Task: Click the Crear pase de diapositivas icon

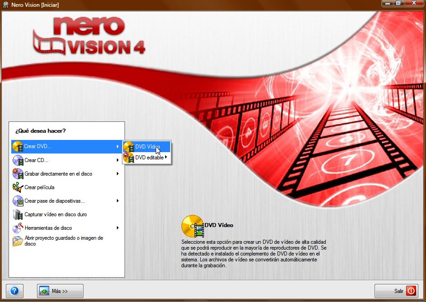Action: tap(18, 201)
